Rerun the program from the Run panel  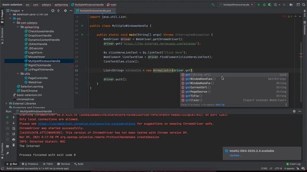8,118
